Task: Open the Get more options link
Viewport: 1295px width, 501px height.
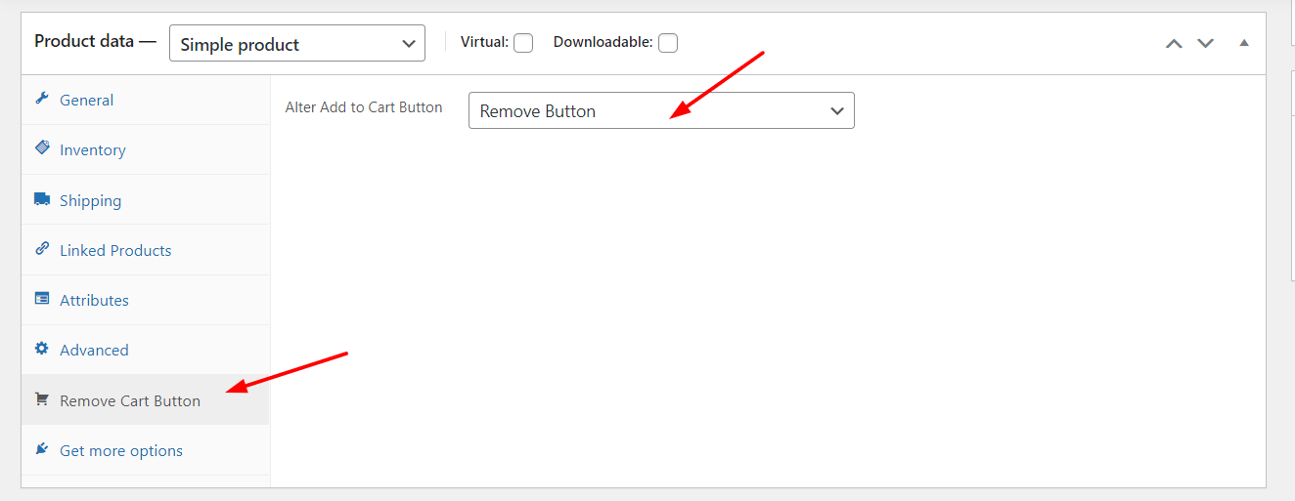Action: (x=146, y=450)
